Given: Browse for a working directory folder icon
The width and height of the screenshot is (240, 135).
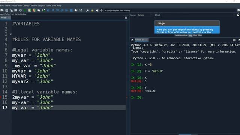Looking at the screenshot, I should click(238, 10).
